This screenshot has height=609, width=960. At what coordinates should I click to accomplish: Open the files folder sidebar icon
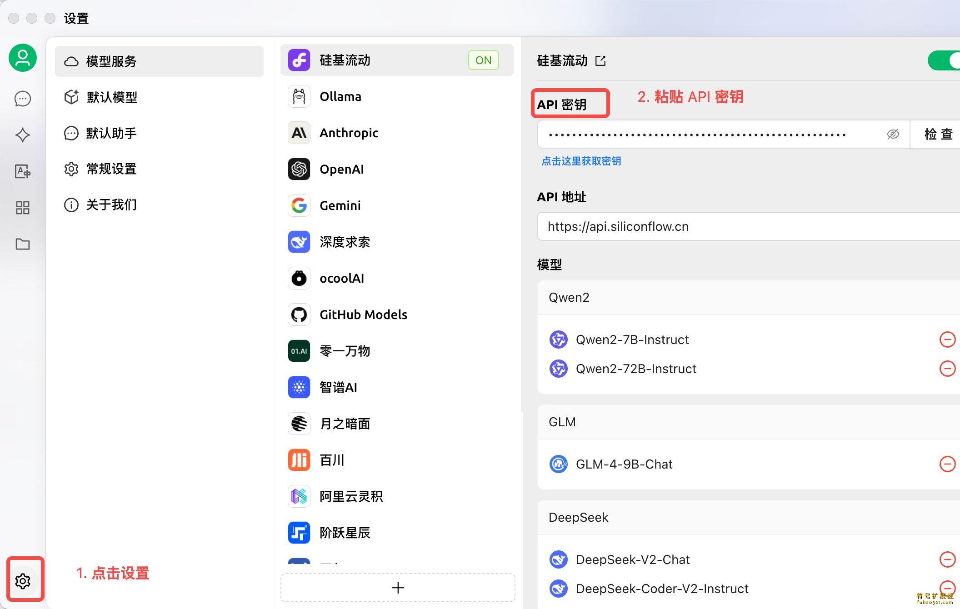pos(23,244)
